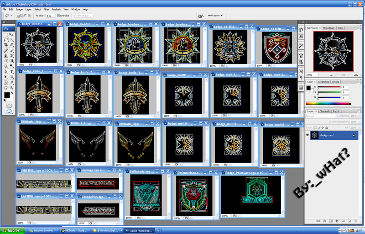Select the Dodge tool
This screenshot has width=365, height=234.
tap(11, 66)
